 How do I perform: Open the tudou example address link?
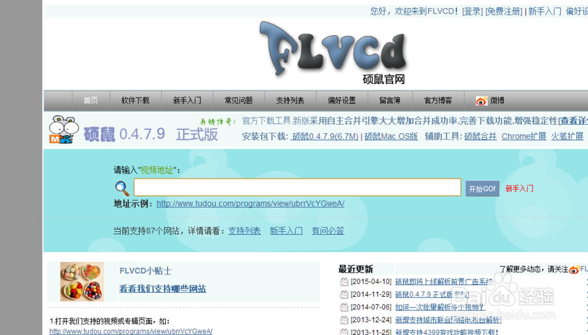250,203
